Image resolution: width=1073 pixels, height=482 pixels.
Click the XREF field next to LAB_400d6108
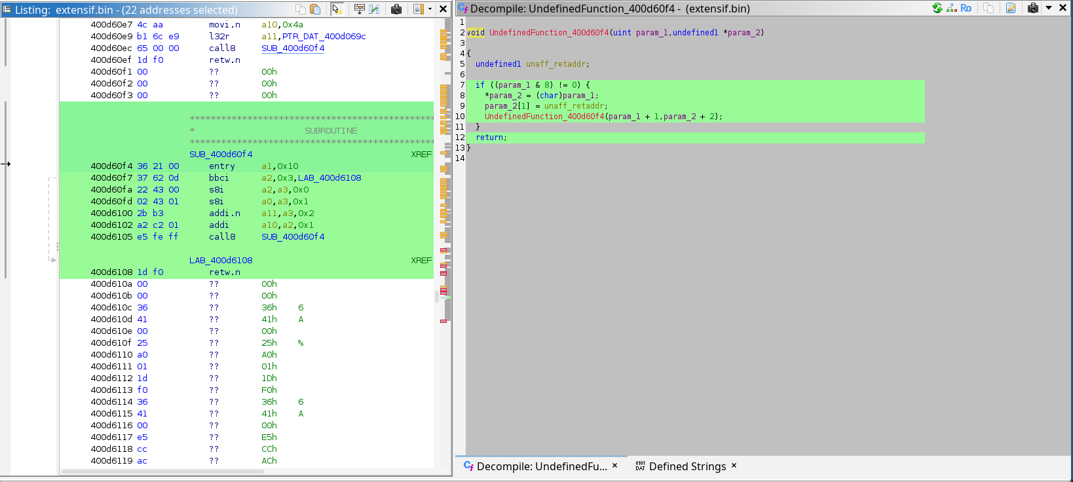[421, 261]
